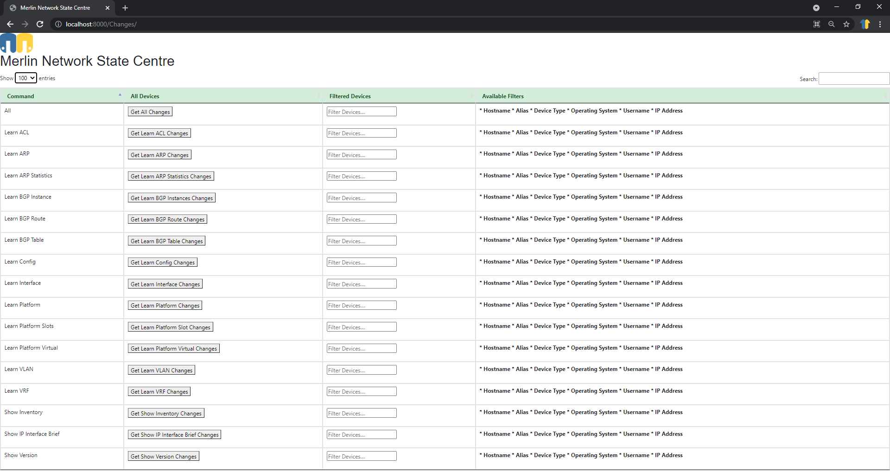Click Get Show Inventory Changes button
This screenshot has width=890, height=471.
pyautogui.click(x=166, y=413)
